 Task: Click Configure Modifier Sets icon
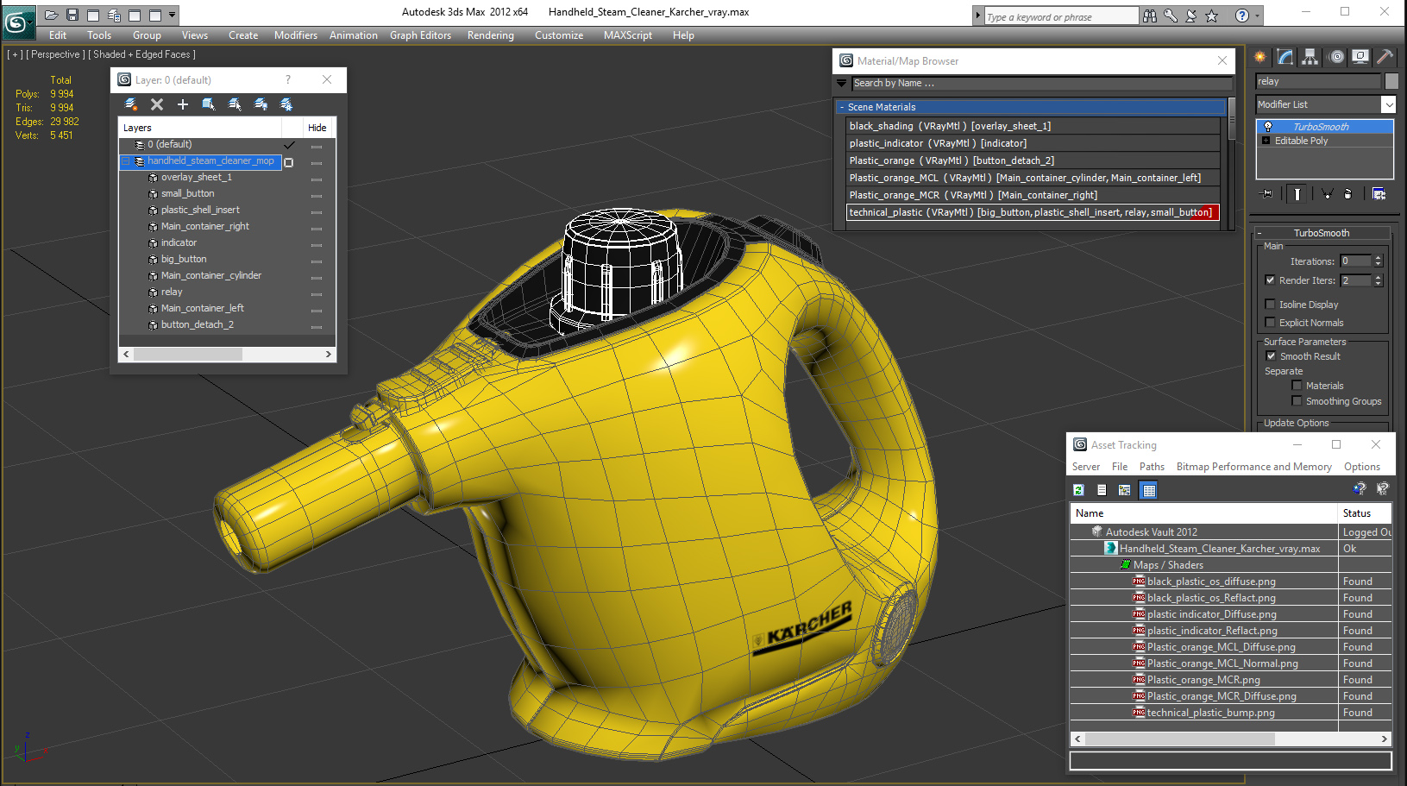click(1379, 194)
